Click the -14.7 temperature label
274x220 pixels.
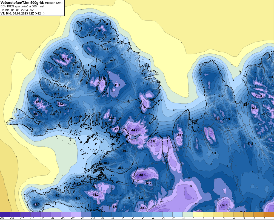(134, 130)
